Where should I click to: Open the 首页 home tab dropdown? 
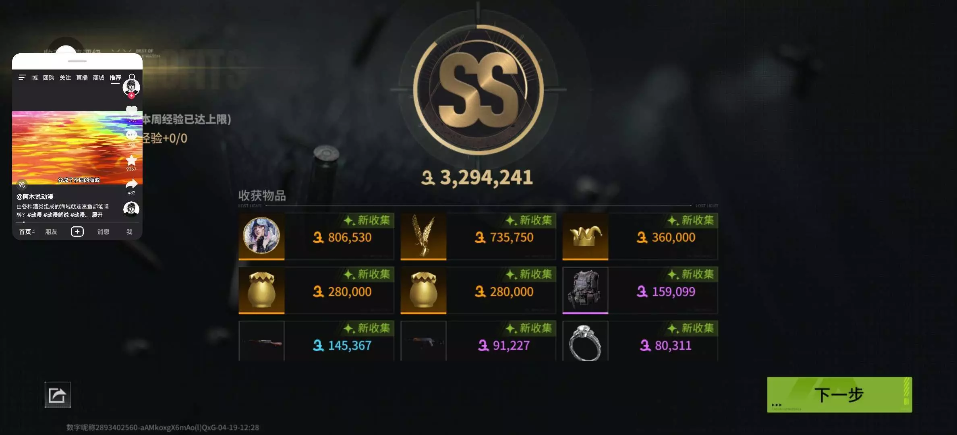tap(27, 232)
